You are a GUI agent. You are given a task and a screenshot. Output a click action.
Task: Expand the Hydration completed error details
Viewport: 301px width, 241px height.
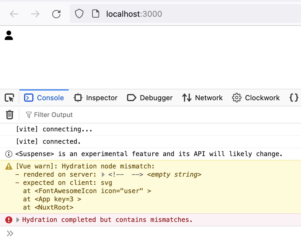[18, 220]
